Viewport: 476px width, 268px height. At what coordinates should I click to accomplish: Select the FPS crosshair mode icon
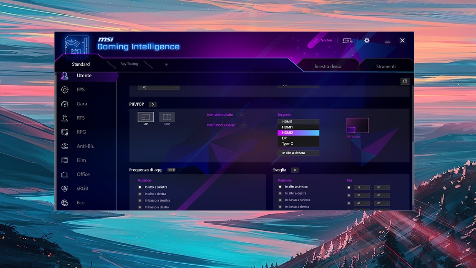pyautogui.click(x=65, y=89)
